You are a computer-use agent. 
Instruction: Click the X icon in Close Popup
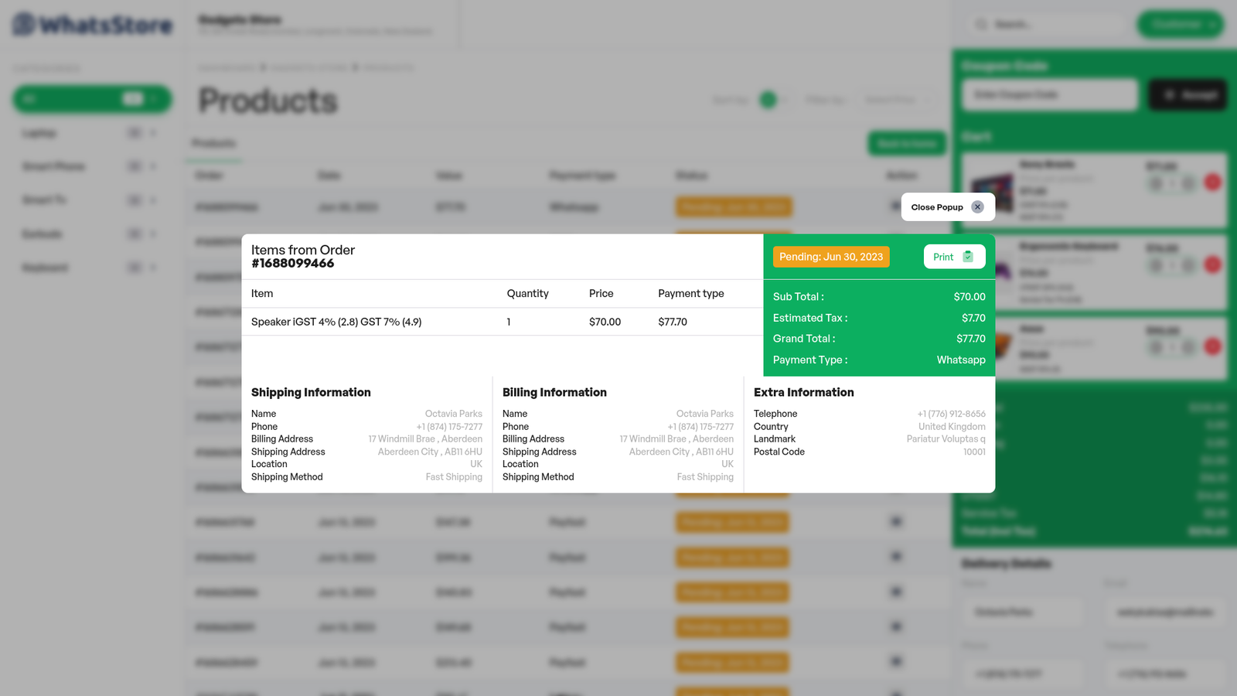click(x=977, y=207)
